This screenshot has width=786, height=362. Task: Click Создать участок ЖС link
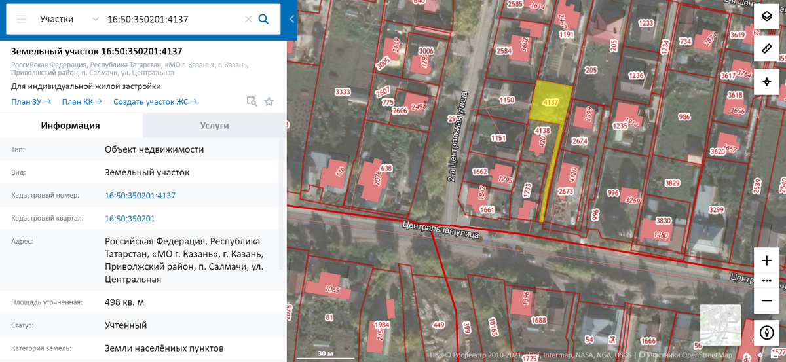(155, 101)
